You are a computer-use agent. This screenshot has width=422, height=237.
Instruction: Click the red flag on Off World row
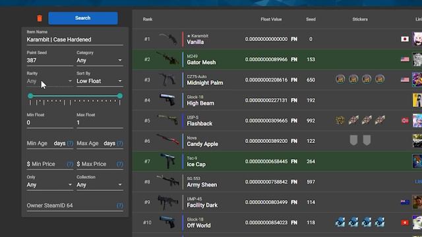(x=405, y=223)
